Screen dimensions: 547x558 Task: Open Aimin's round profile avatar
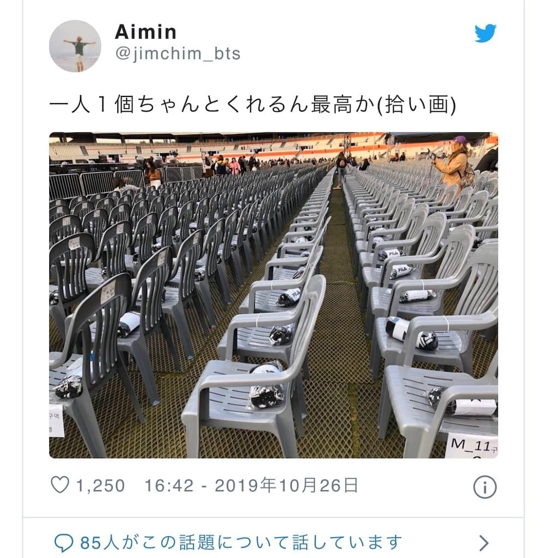point(75,46)
